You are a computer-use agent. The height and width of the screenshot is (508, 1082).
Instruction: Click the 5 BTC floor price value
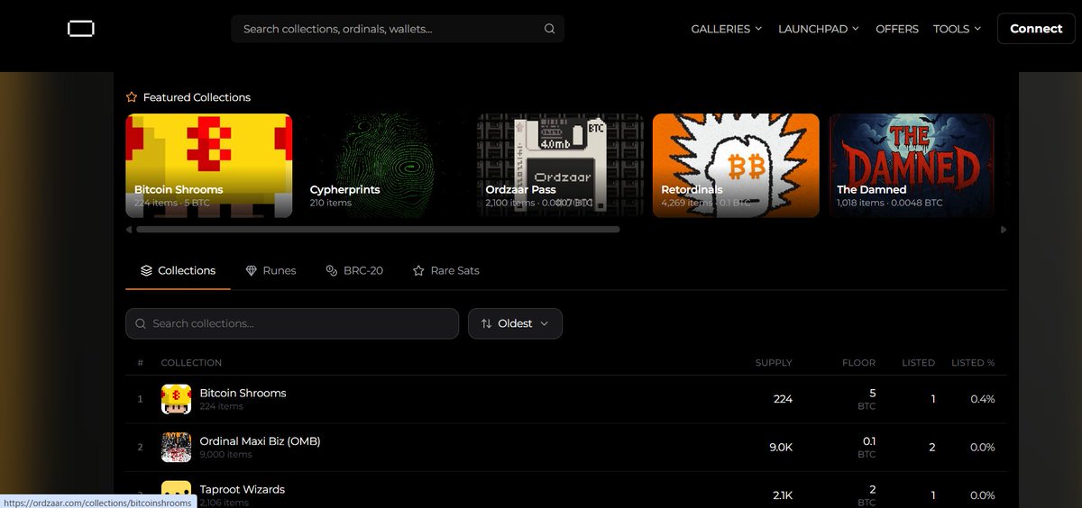(867, 399)
